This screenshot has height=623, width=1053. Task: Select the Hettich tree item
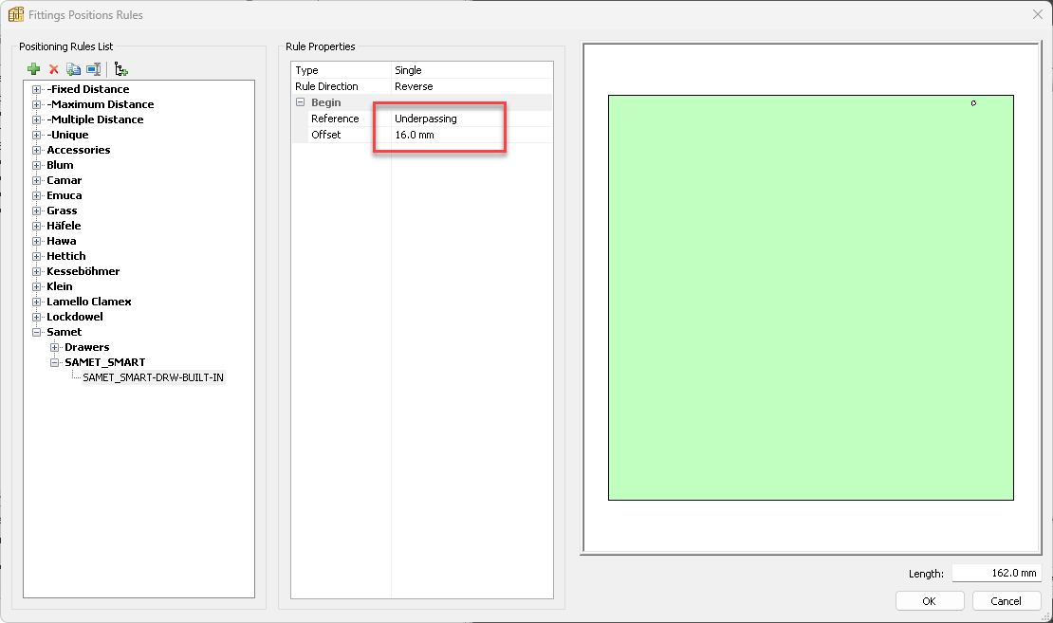click(x=66, y=256)
